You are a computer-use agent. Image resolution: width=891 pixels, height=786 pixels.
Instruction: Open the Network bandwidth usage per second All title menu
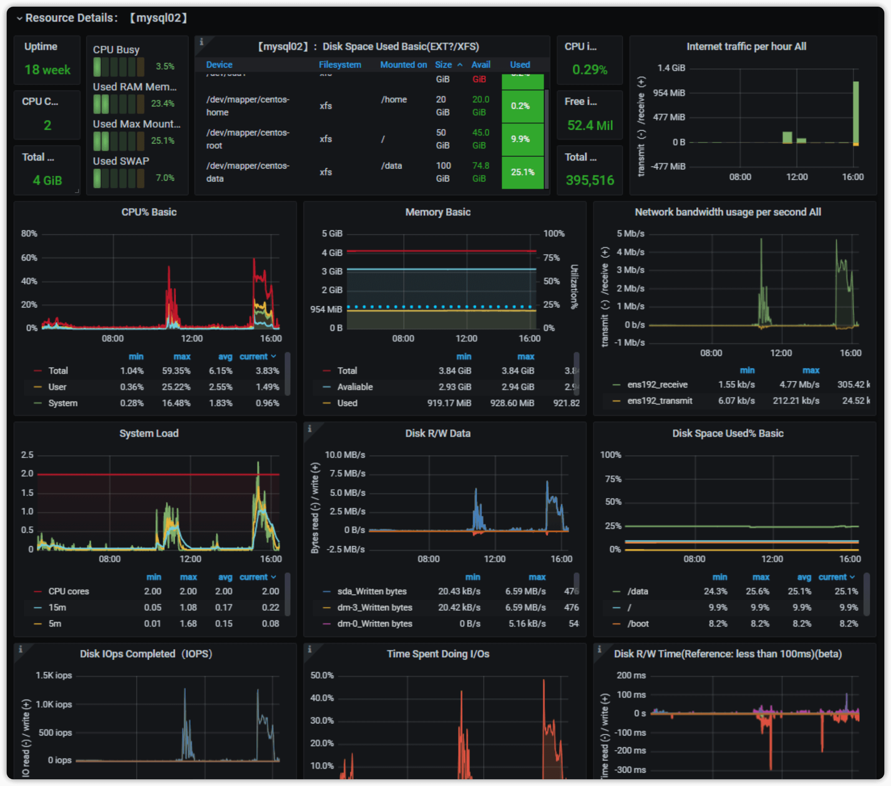[x=727, y=212]
